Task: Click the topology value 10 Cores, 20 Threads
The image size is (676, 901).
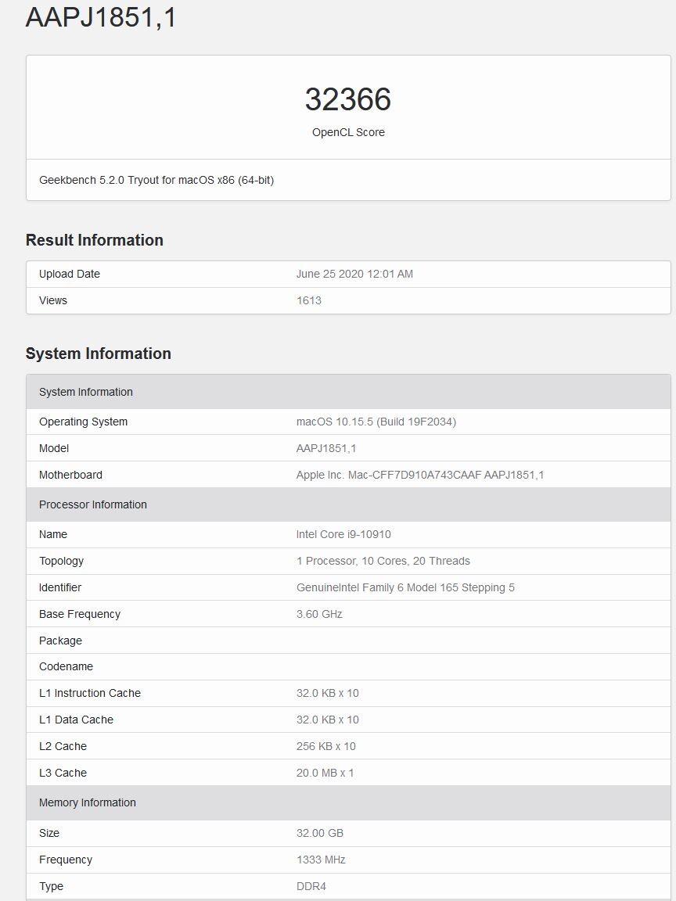Action: [x=383, y=561]
